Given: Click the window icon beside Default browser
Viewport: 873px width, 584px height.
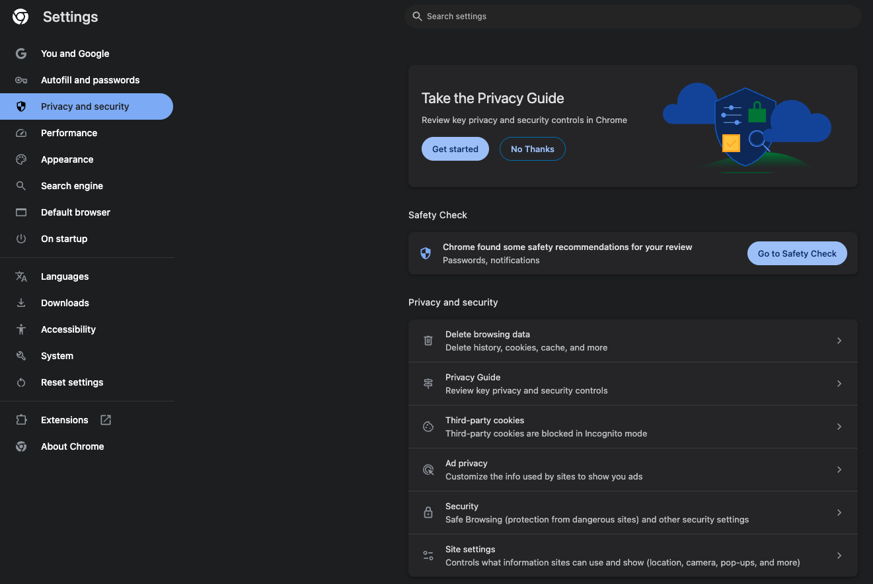Looking at the screenshot, I should (x=21, y=212).
